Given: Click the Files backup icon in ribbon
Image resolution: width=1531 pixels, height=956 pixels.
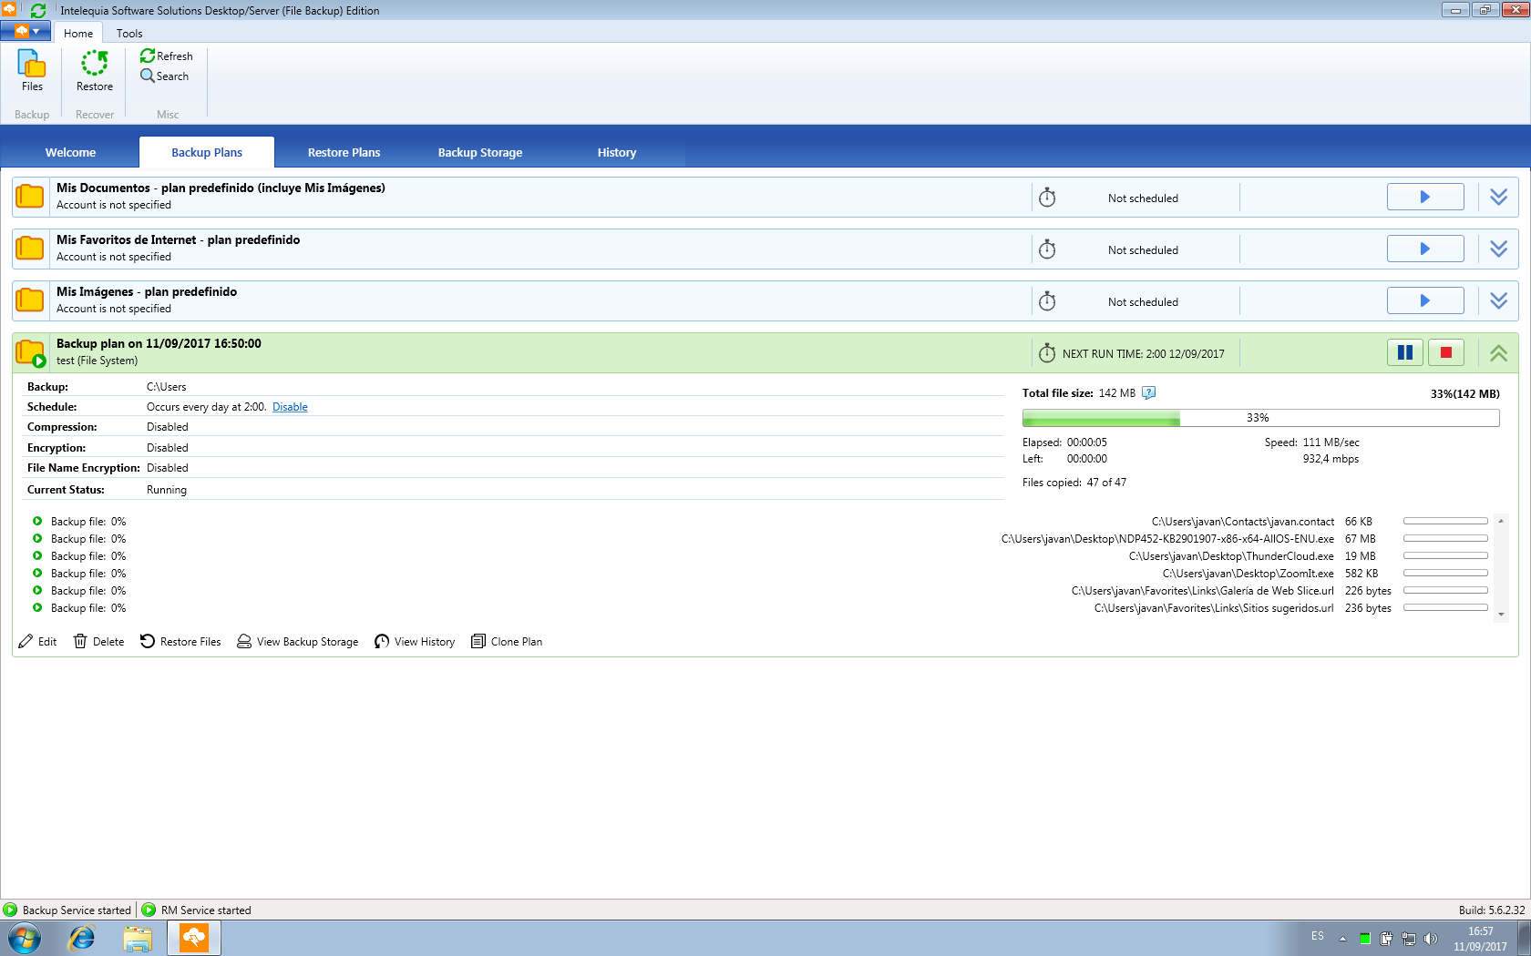Looking at the screenshot, I should pos(32,66).
